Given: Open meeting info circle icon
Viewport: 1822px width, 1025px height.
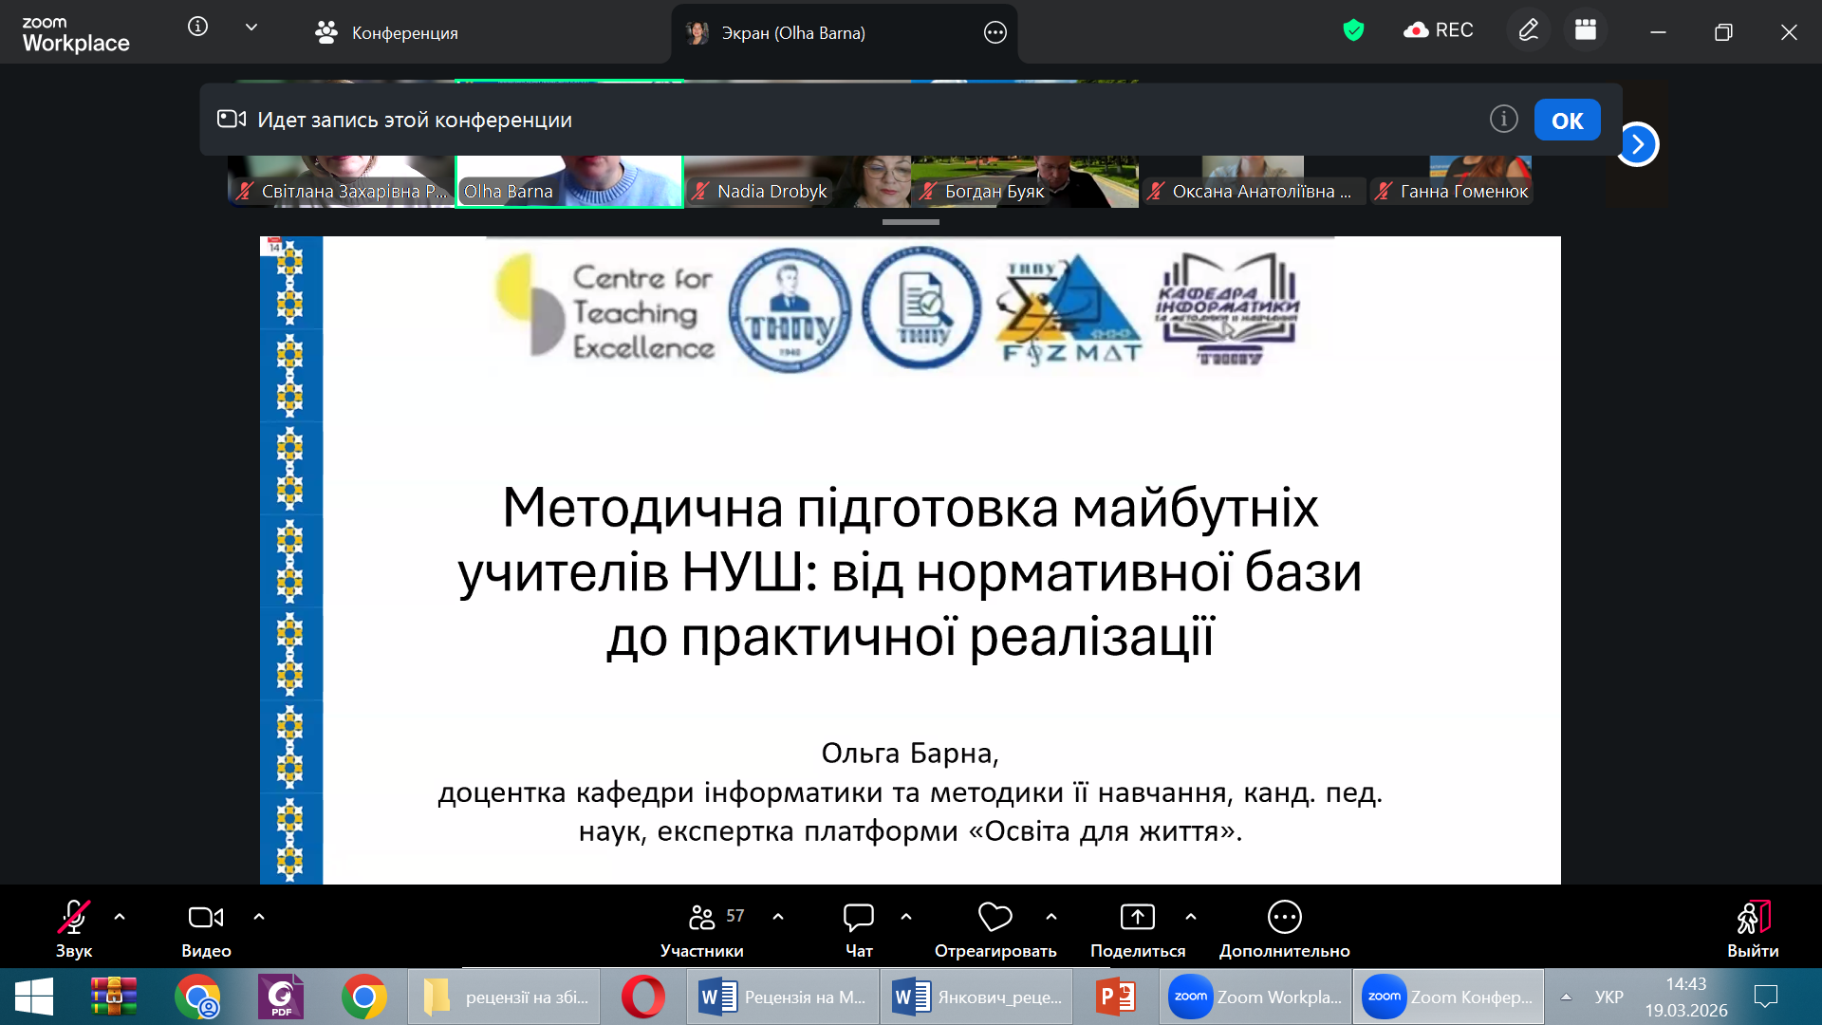Looking at the screenshot, I should coord(197,27).
